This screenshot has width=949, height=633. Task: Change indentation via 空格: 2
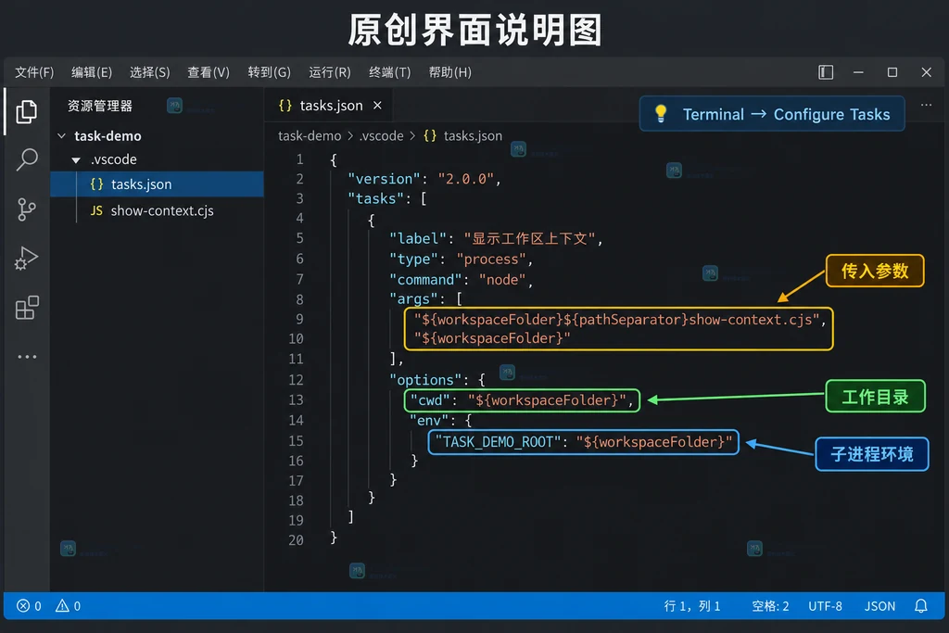click(770, 606)
